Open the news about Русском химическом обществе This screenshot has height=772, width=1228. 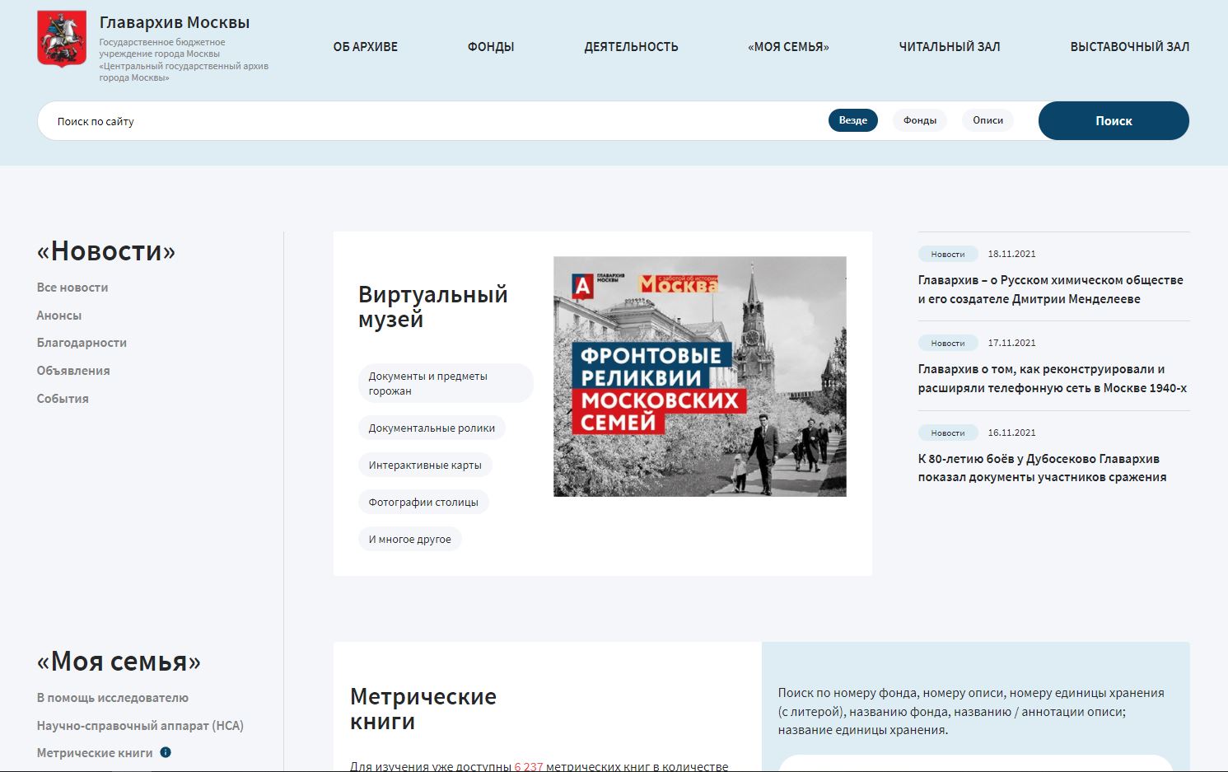click(1051, 289)
